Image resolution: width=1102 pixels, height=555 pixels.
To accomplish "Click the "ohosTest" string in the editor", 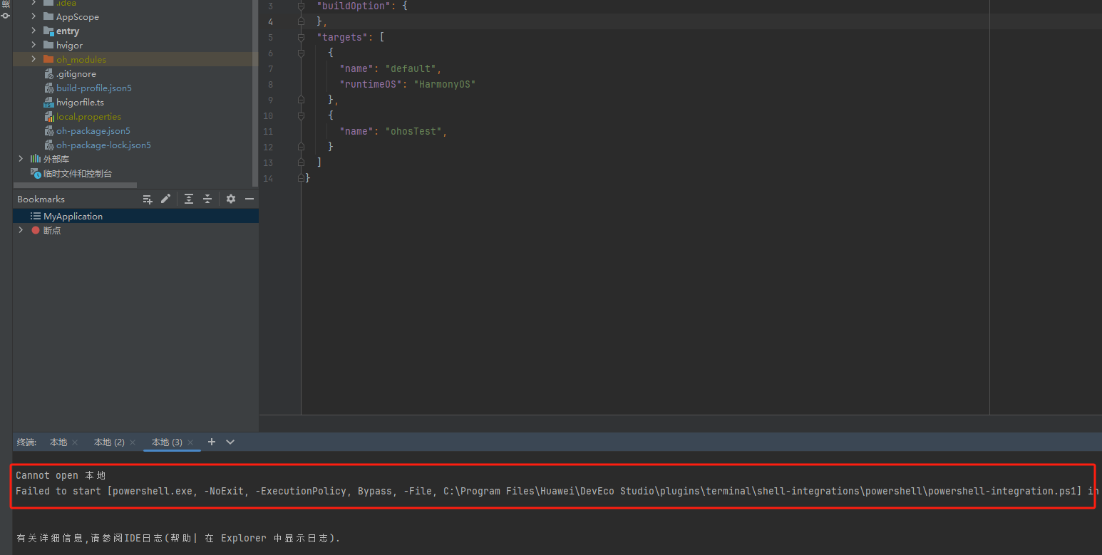I will [x=413, y=131].
